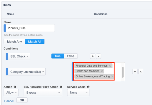
Task: Add a condition after SSL Check row
Action: [x=93, y=56]
